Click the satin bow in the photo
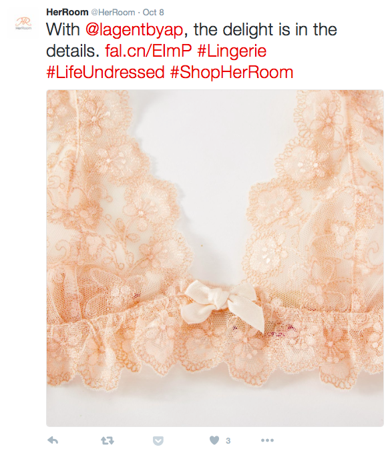 pyautogui.click(x=224, y=305)
